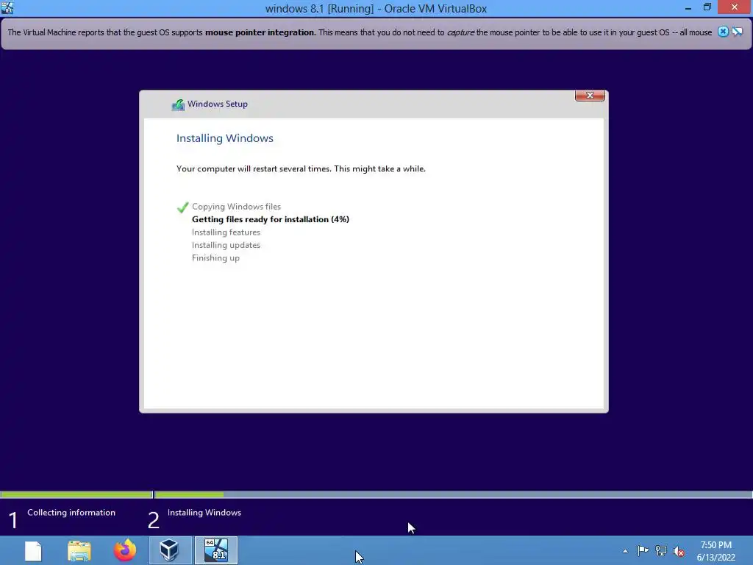Click the VirtualBox window icon in title bar
Screen dimensions: 753x565
[7, 7]
